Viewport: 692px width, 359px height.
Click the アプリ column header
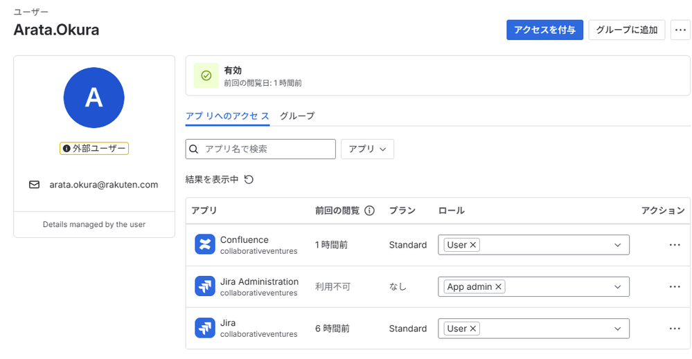204,210
